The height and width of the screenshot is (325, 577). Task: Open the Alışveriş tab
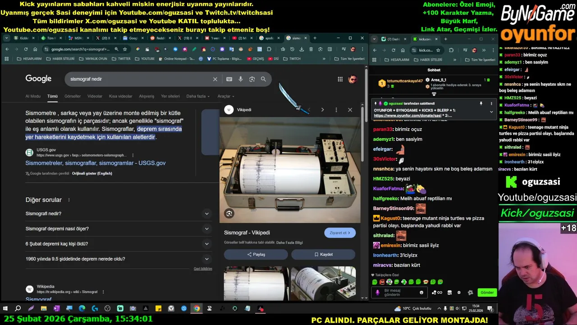coord(147,96)
